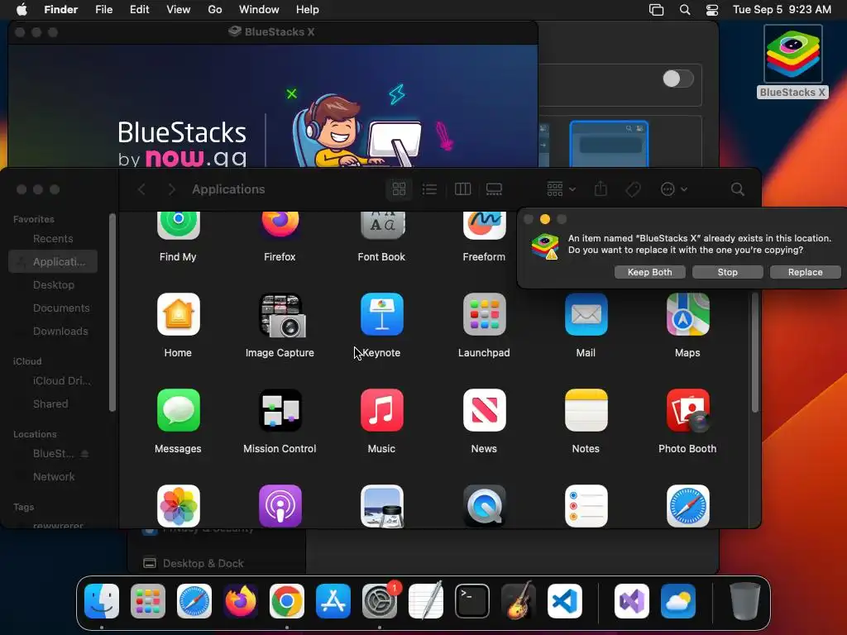Click the Tags icon in Finder toolbar
The height and width of the screenshot is (635, 847).
pyautogui.click(x=633, y=189)
